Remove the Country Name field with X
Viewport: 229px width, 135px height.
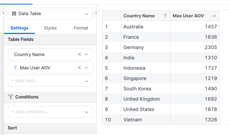click(x=79, y=54)
